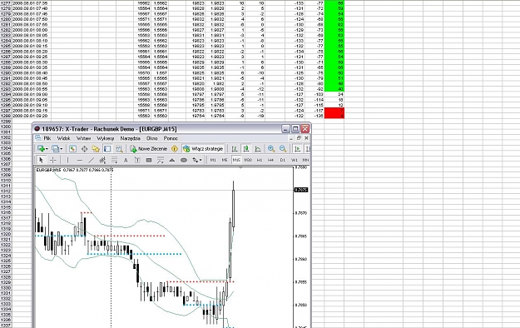Click the Nowe Zlecenie button

[x=149, y=149]
